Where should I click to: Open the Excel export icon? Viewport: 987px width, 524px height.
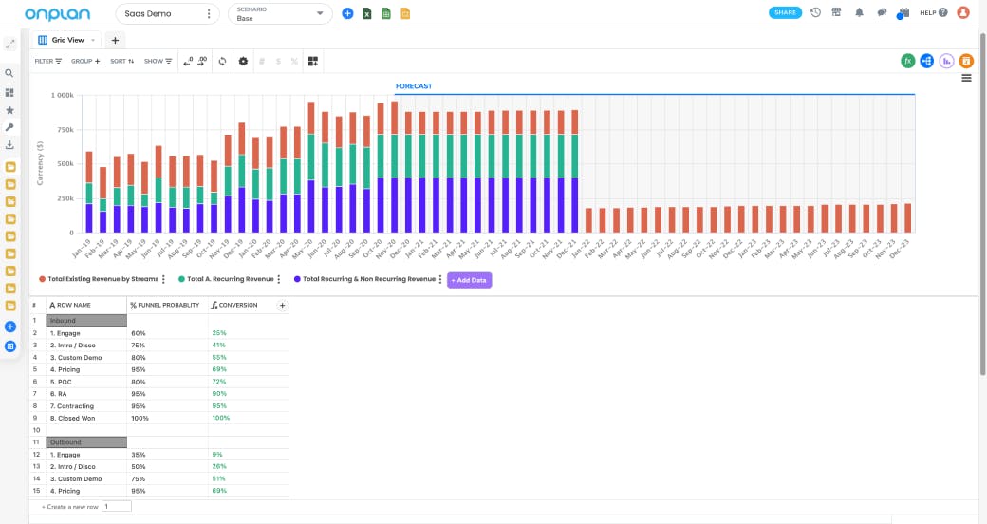click(367, 13)
